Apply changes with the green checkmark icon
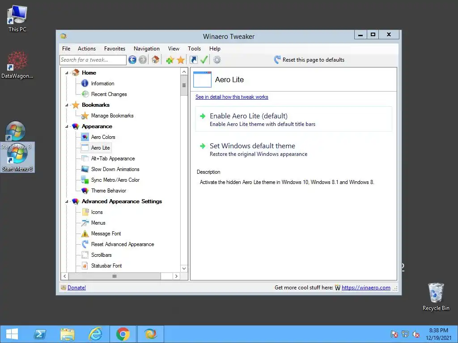The width and height of the screenshot is (458, 343). click(204, 60)
